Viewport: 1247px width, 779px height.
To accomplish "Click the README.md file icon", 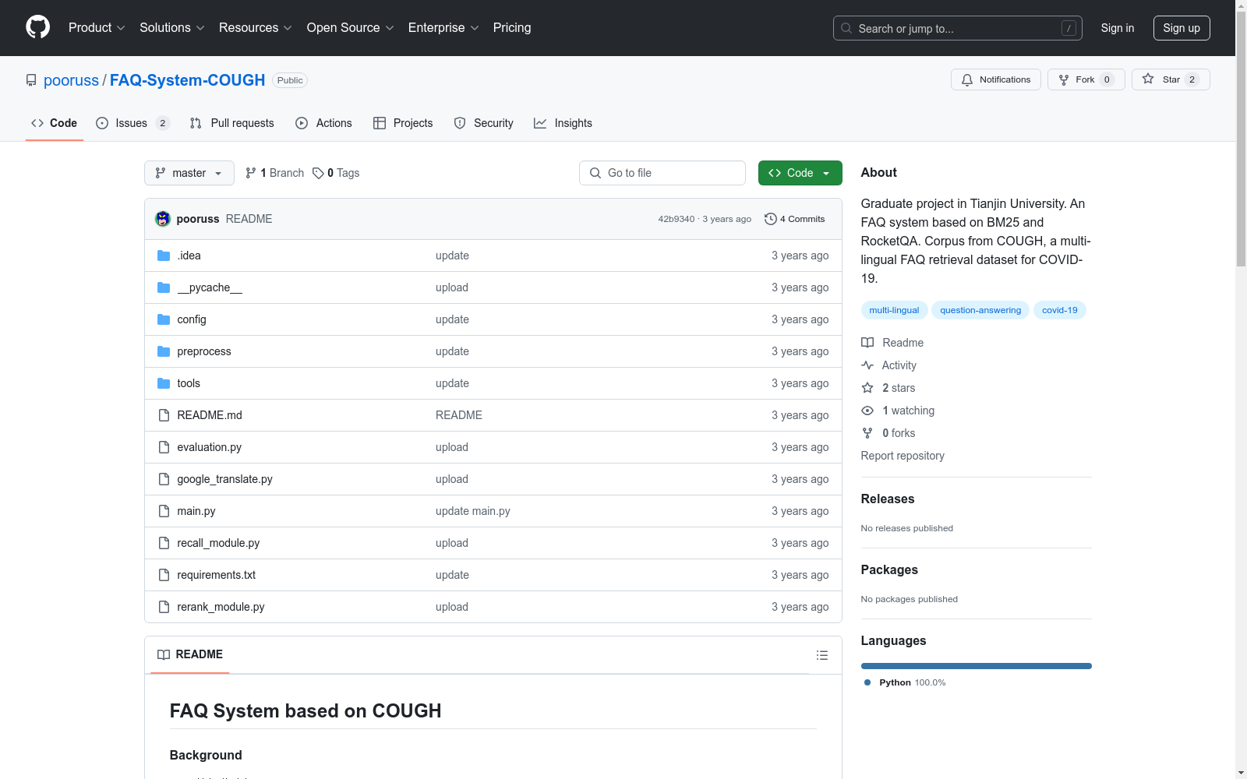I will coord(164,415).
